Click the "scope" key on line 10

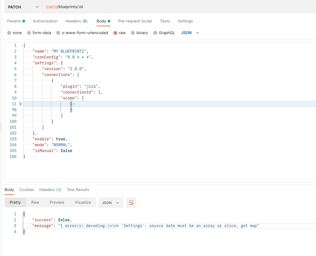coord(69,98)
